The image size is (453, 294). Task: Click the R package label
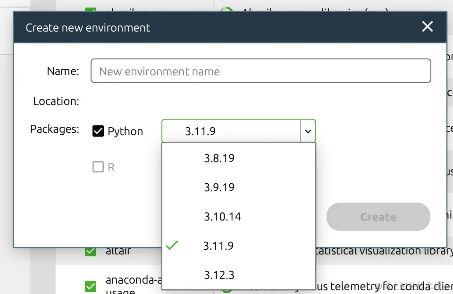[x=111, y=167]
